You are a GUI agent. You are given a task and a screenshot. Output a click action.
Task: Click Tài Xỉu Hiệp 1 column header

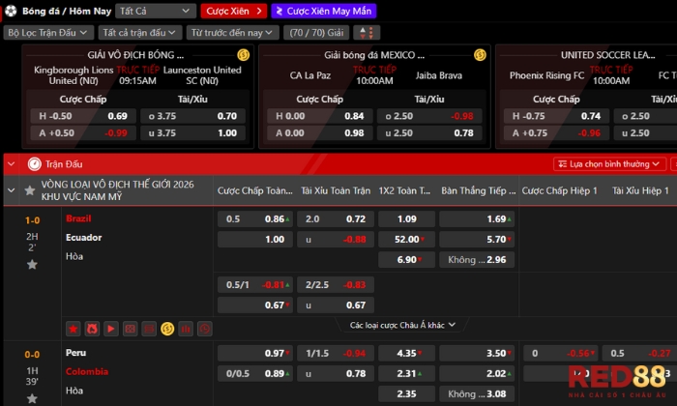tap(640, 190)
